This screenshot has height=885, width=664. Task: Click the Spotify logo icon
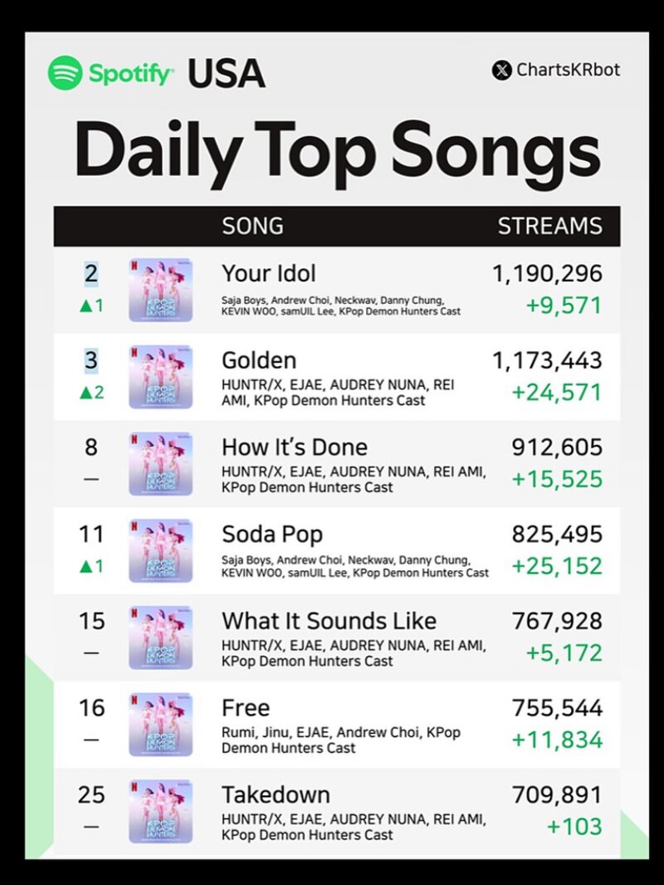[x=66, y=73]
